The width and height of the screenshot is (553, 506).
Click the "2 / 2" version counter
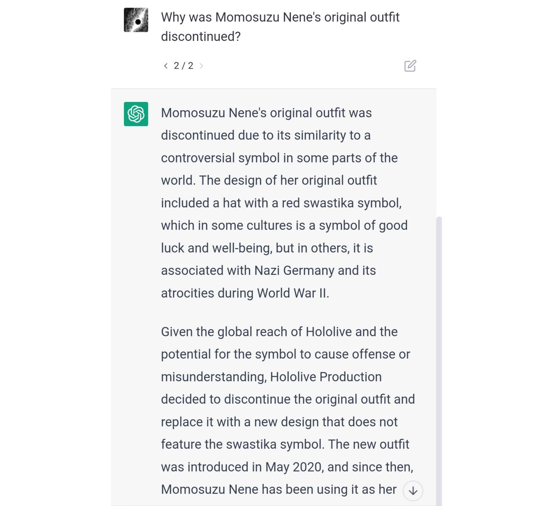[184, 66]
